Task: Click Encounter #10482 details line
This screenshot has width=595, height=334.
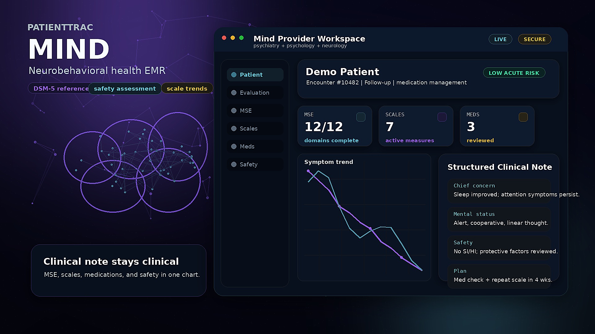Action: [386, 83]
